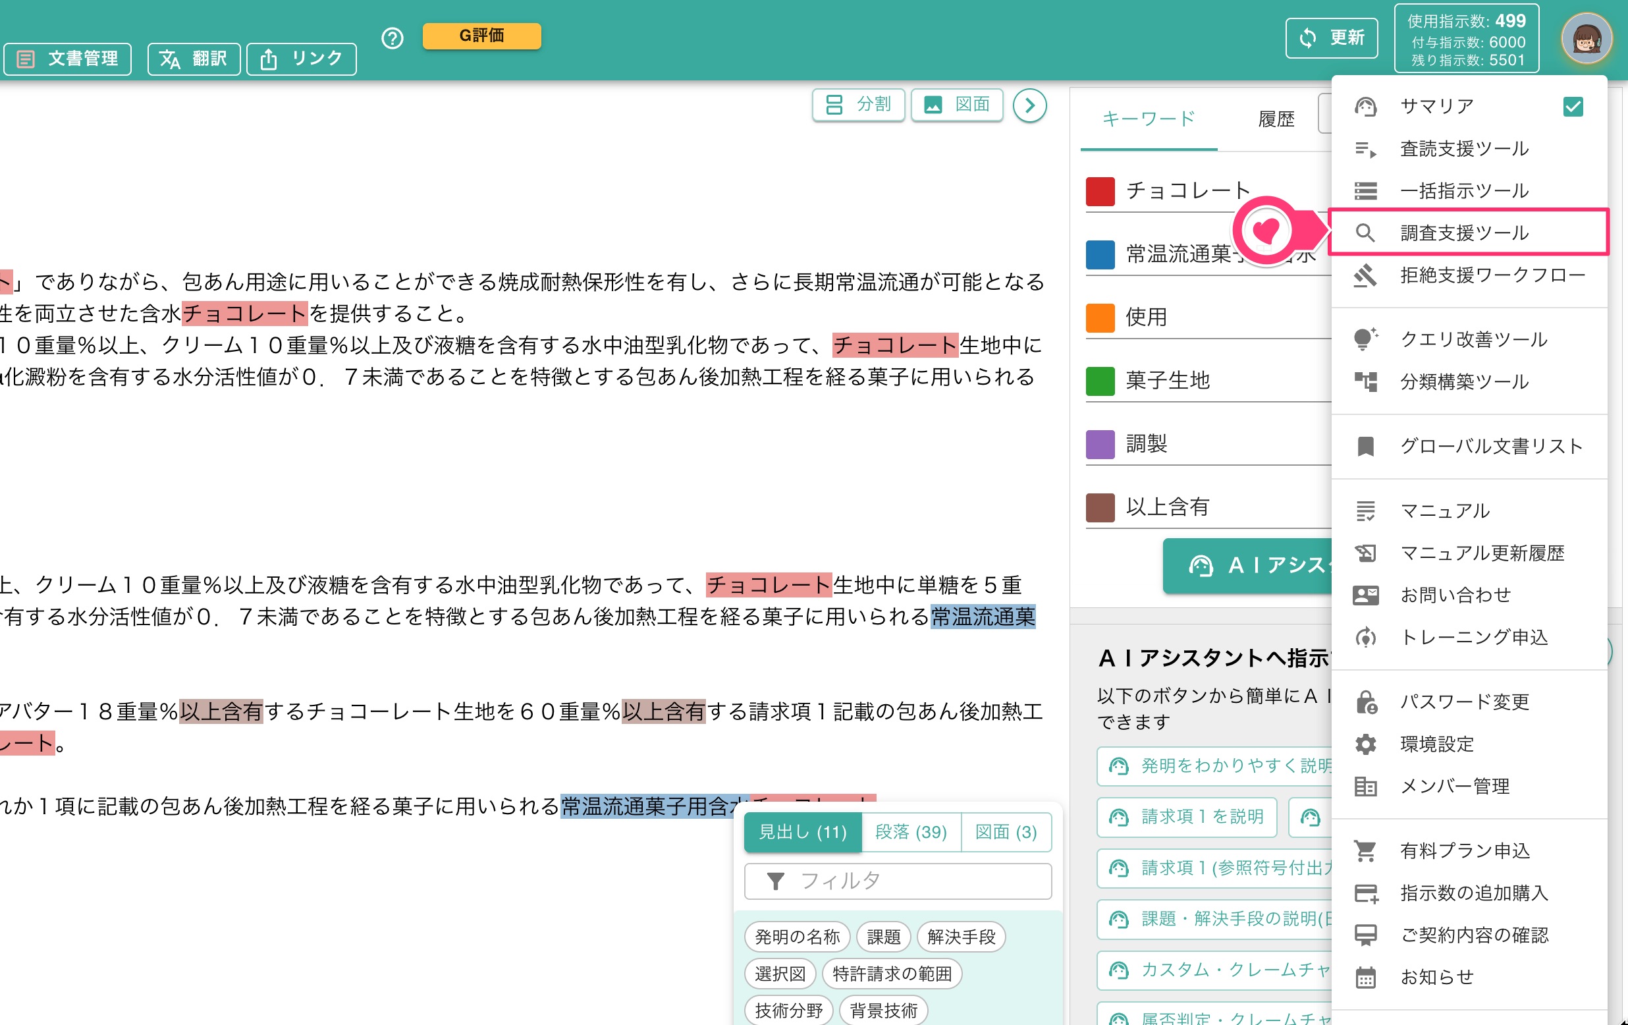Switch to 図面 (3) toggle view
1628x1025 pixels.
tap(1006, 831)
